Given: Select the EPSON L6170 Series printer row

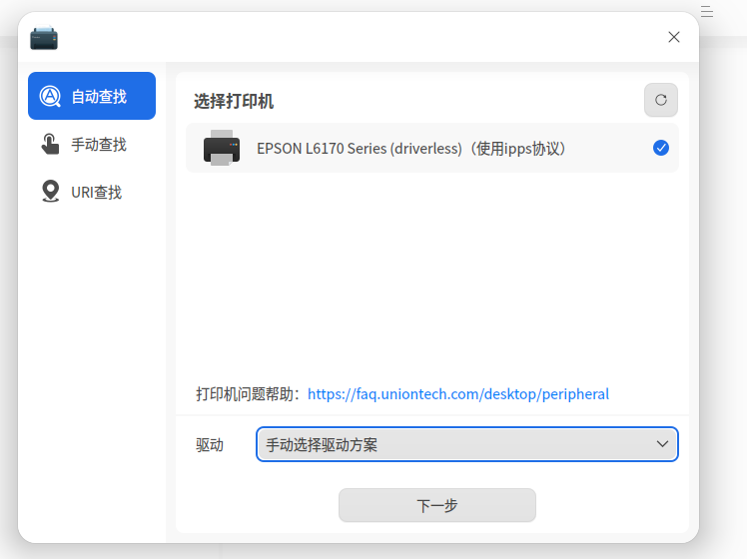Looking at the screenshot, I should point(432,148).
